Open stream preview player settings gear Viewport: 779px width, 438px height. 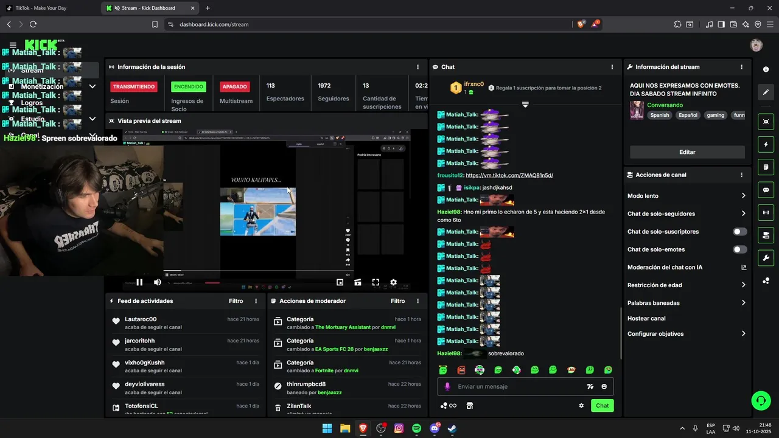tap(393, 282)
